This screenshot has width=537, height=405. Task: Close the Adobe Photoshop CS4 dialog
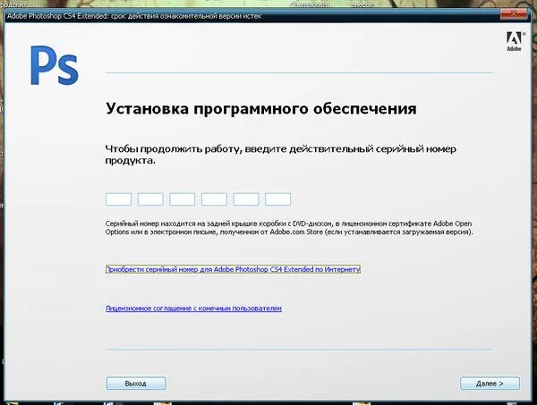(513, 14)
